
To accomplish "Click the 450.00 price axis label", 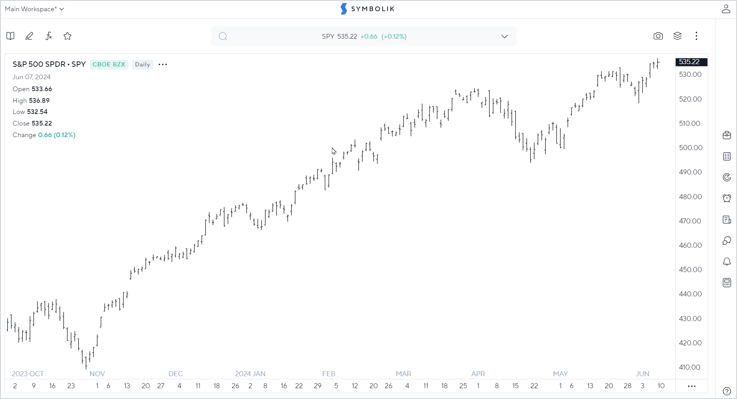I will tap(691, 270).
